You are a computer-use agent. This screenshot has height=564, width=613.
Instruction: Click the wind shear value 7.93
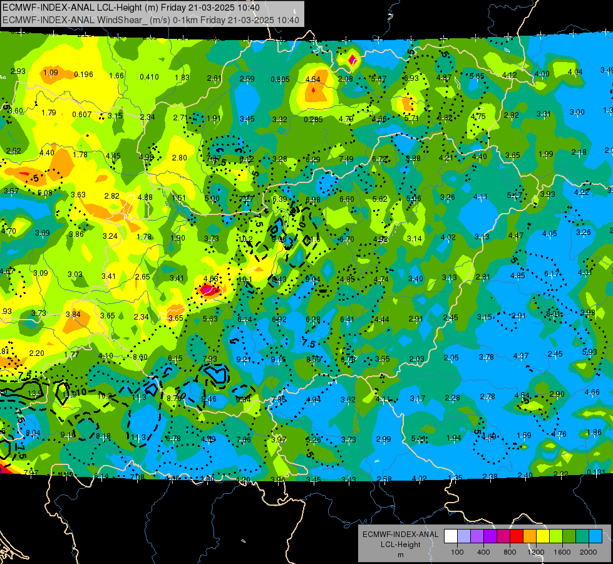click(x=210, y=359)
